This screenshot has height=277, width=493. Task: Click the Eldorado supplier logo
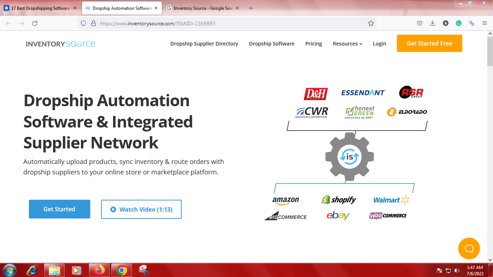click(407, 112)
